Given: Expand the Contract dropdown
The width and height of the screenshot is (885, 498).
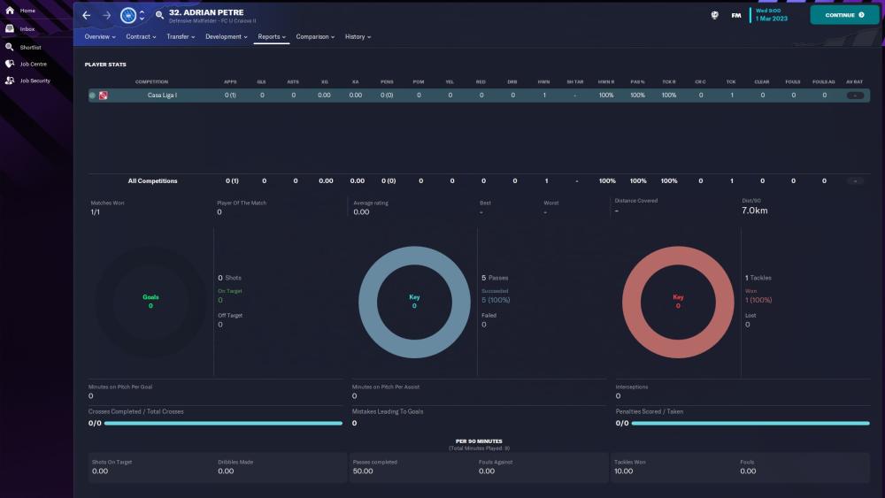Looking at the screenshot, I should [141, 37].
